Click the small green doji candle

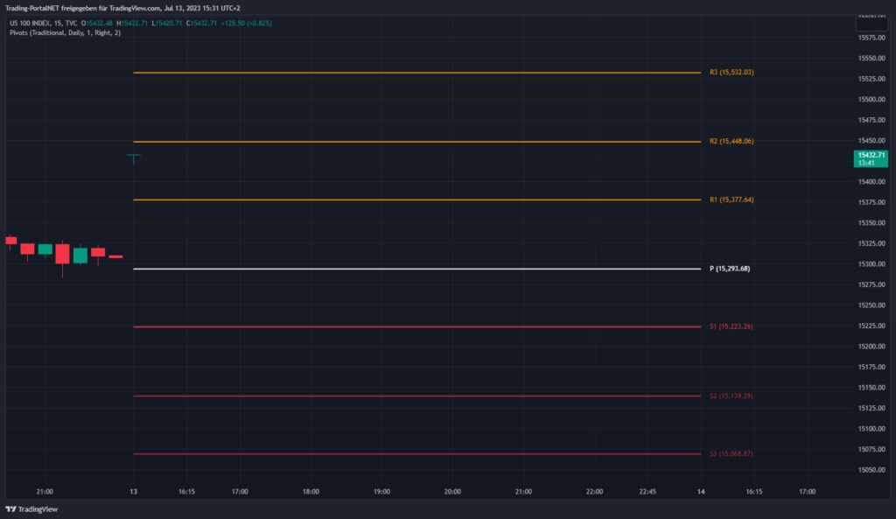tap(133, 158)
